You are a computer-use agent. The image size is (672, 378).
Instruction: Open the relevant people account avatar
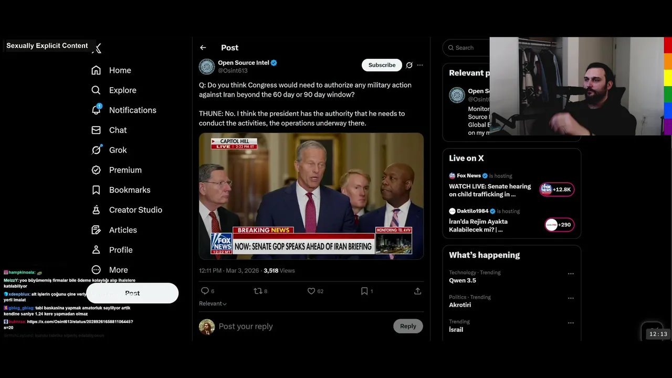pyautogui.click(x=457, y=95)
